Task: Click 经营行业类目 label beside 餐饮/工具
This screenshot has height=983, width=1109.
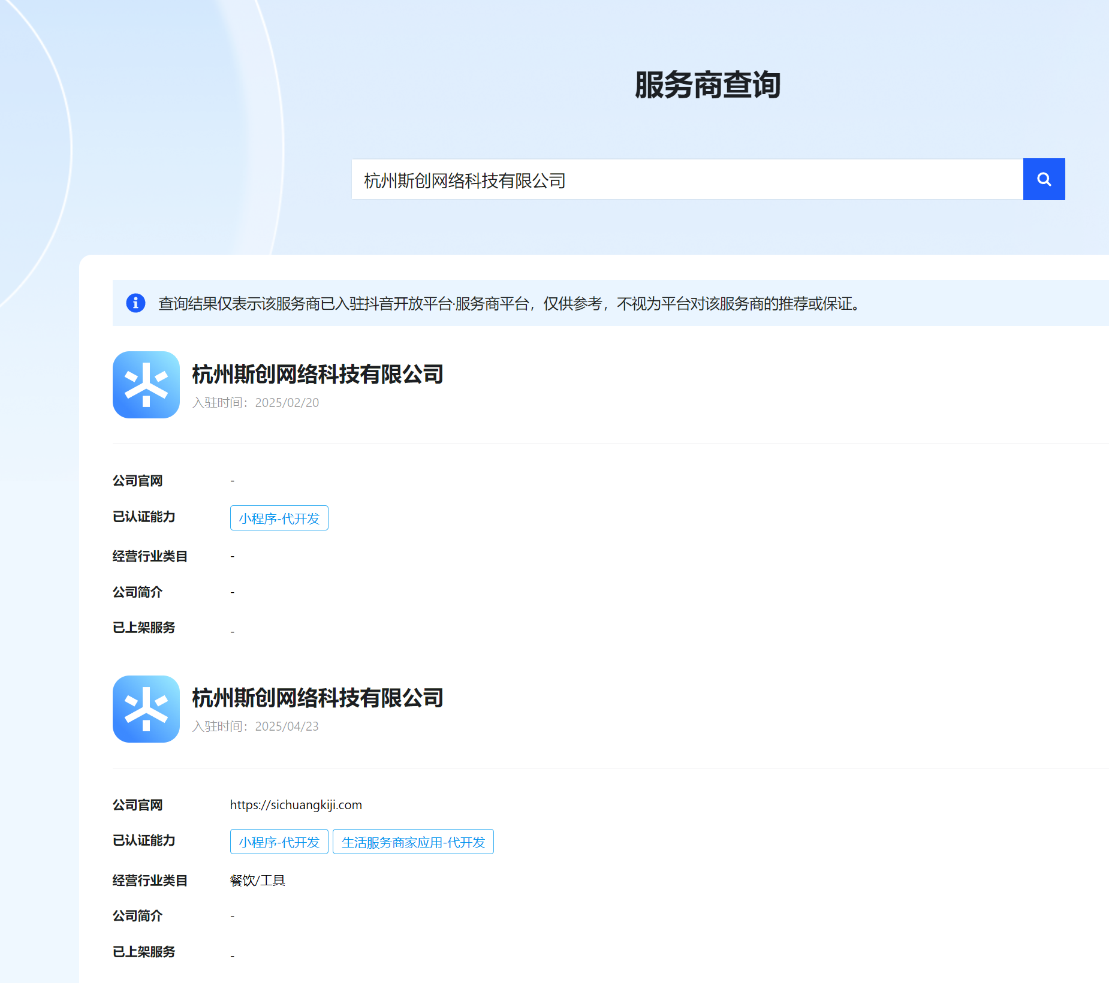Action: tap(150, 881)
